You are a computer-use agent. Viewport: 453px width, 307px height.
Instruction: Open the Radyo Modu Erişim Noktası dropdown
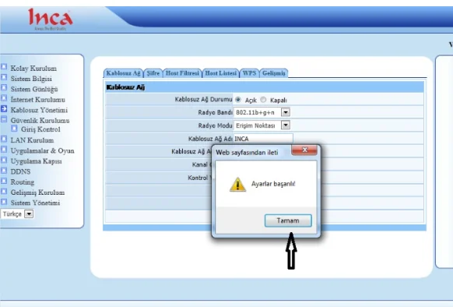pyautogui.click(x=262, y=125)
